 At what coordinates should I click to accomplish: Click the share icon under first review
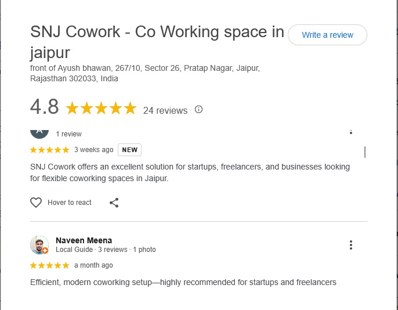(114, 203)
